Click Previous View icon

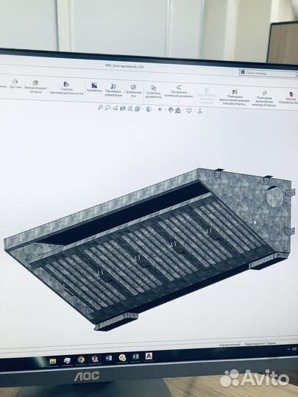click(x=116, y=108)
